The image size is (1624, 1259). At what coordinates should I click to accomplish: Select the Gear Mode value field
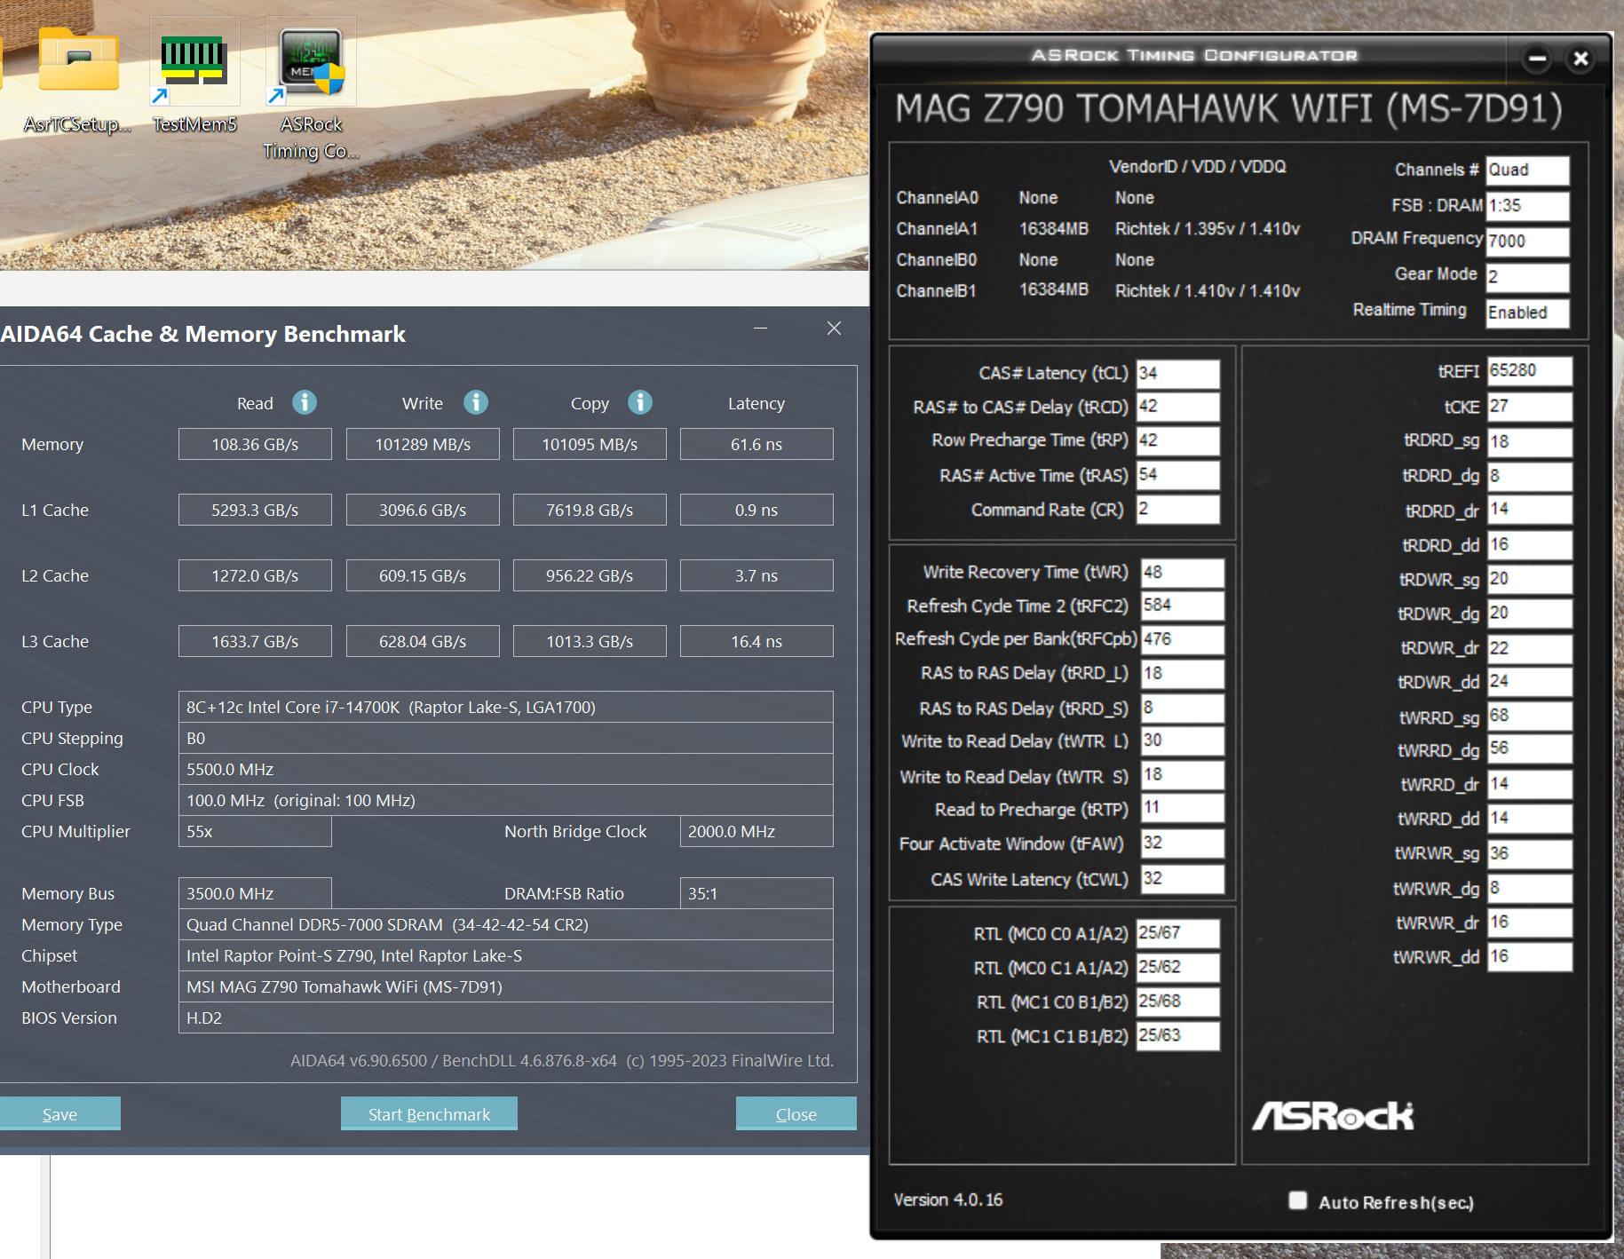(1528, 276)
